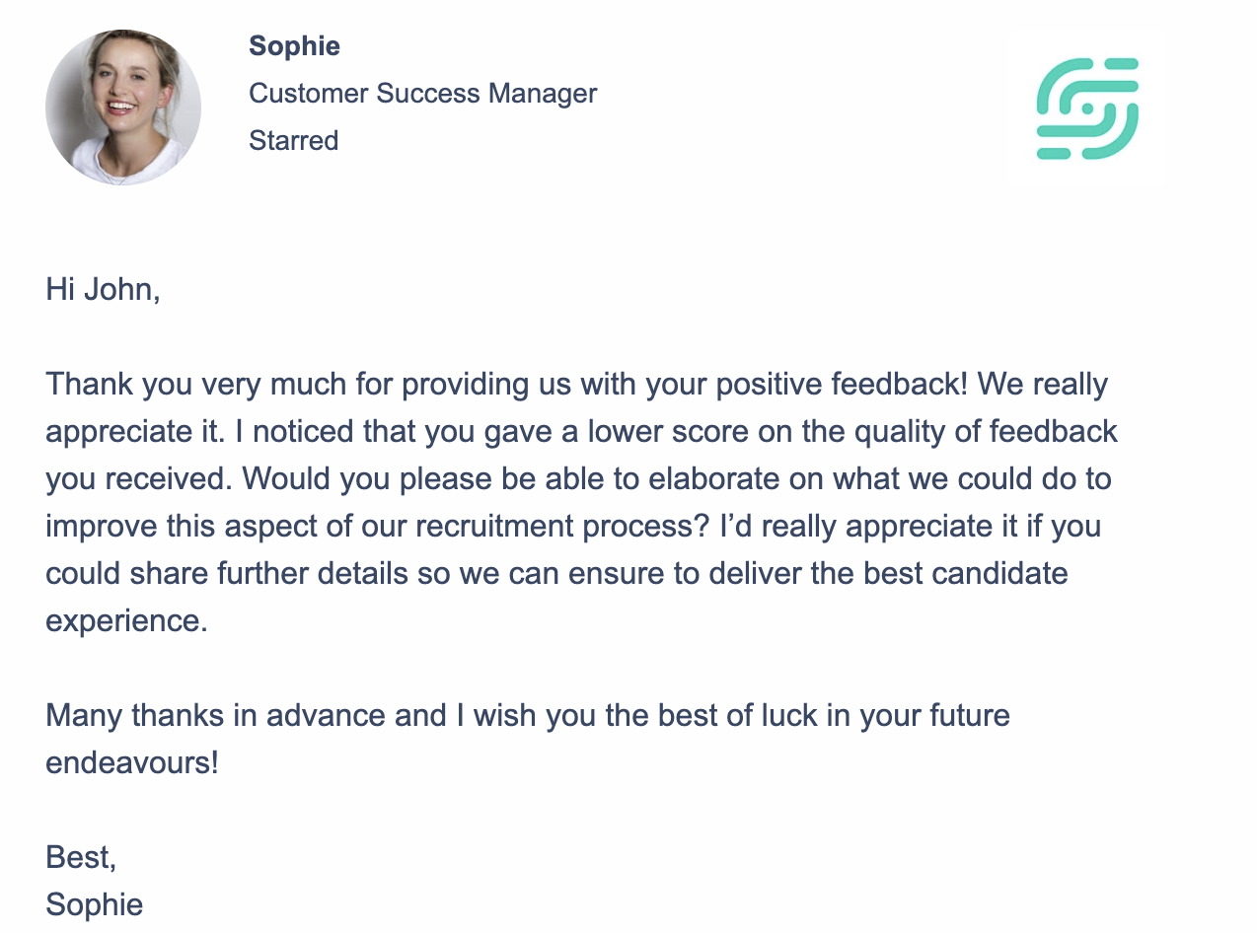Click the word 'experience.' ending the paragraph
This screenshot has width=1257, height=933.
pos(126,620)
